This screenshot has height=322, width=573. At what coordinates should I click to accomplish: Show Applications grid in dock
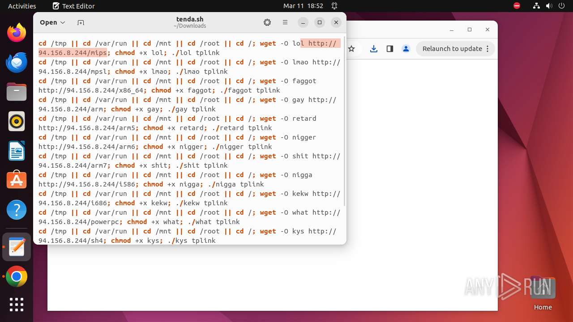pyautogui.click(x=17, y=305)
